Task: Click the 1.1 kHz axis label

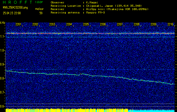Action: tap(2, 36)
